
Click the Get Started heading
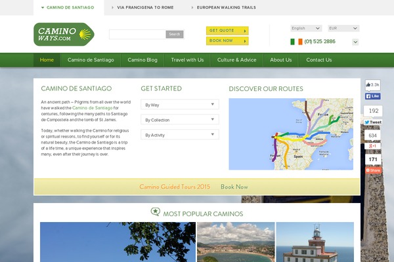[161, 88]
